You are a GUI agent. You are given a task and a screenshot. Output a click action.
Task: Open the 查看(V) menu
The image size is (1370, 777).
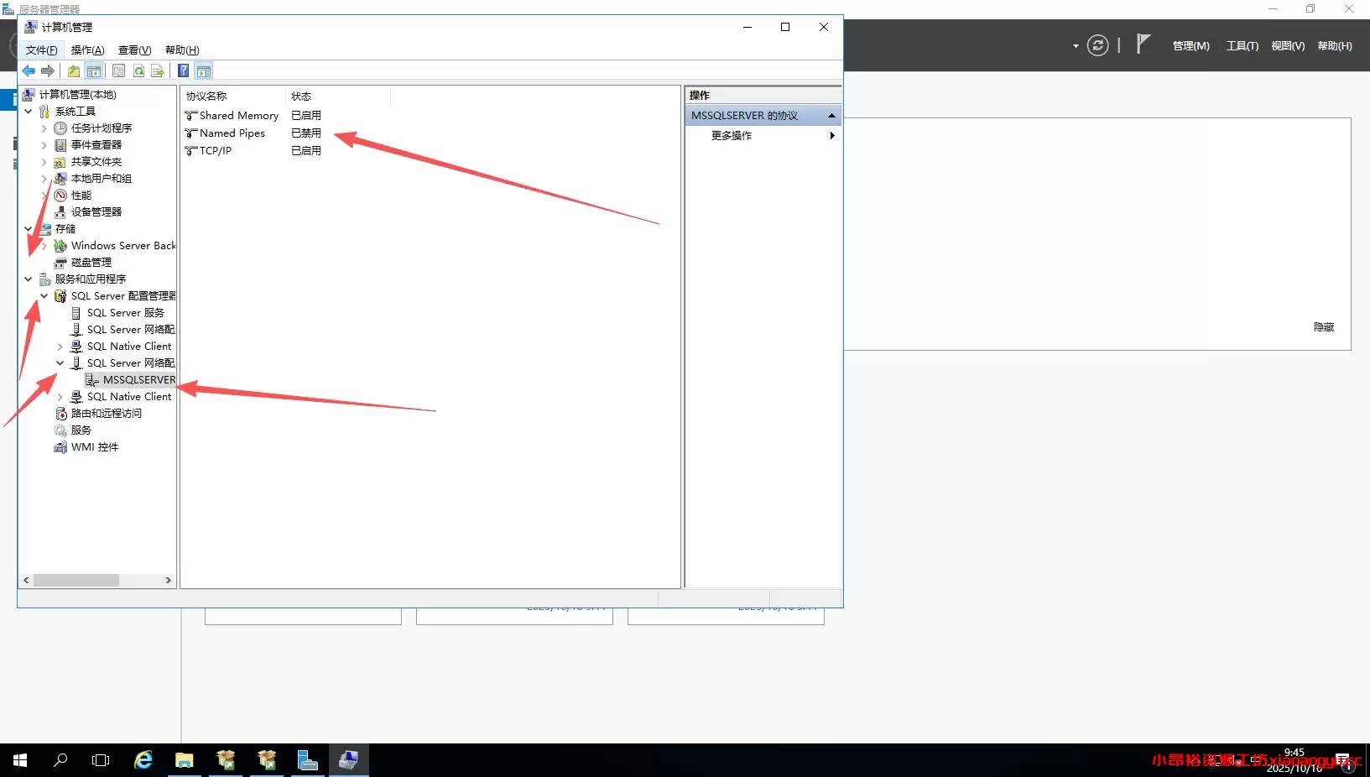point(133,50)
